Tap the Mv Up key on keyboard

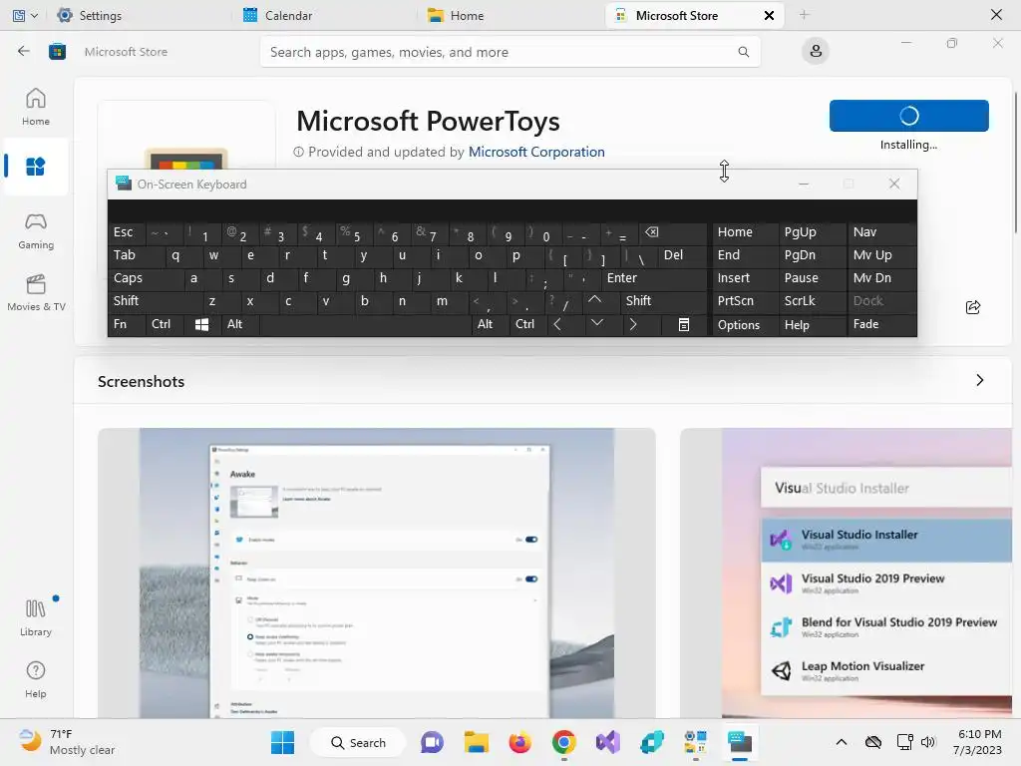tap(881, 255)
